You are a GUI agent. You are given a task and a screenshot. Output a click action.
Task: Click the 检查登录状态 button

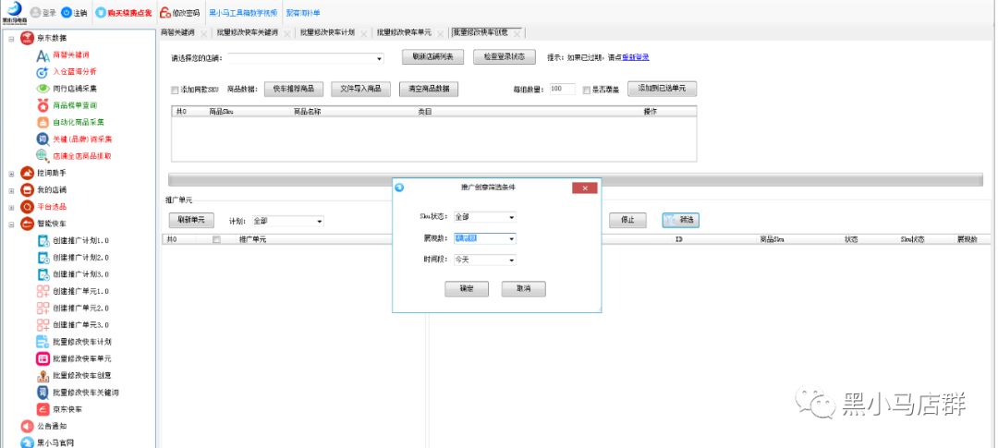click(505, 56)
